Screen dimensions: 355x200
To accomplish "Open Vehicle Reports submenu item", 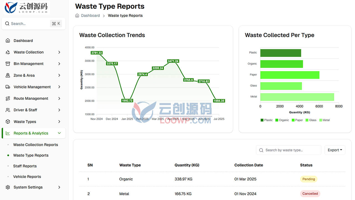I will (x=27, y=177).
